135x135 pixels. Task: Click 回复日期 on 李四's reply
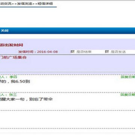coord(128,77)
